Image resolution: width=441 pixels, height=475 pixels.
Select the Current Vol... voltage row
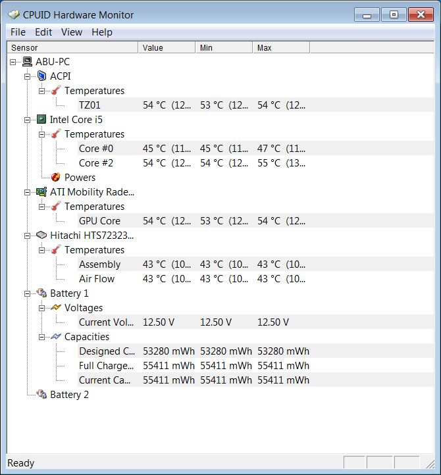click(x=255, y=322)
